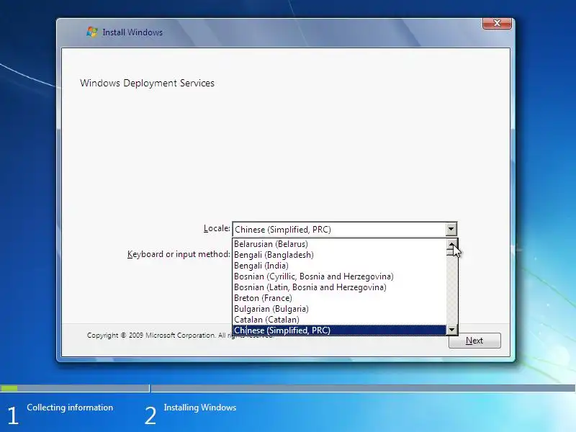This screenshot has height=432, width=576.
Task: Select Bosnian (Latin, Bosnia and Herzegovina)
Action: [x=339, y=287]
